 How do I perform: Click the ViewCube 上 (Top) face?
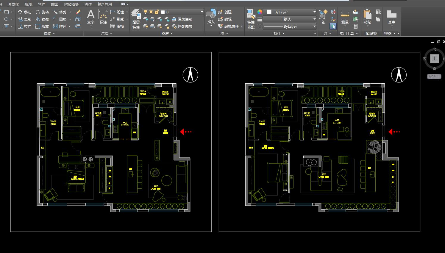tap(435, 59)
